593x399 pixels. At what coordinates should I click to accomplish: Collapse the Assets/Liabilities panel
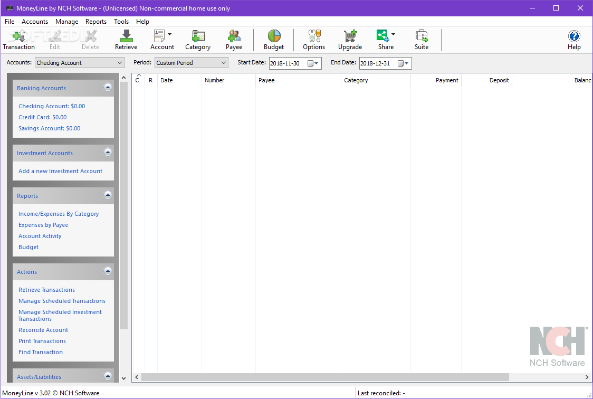tap(108, 376)
